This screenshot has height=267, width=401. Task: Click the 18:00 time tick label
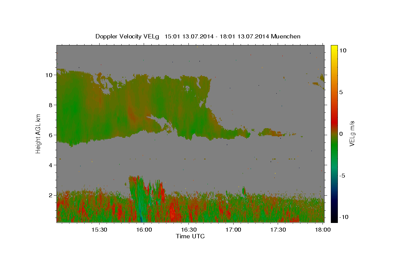(x=323, y=230)
